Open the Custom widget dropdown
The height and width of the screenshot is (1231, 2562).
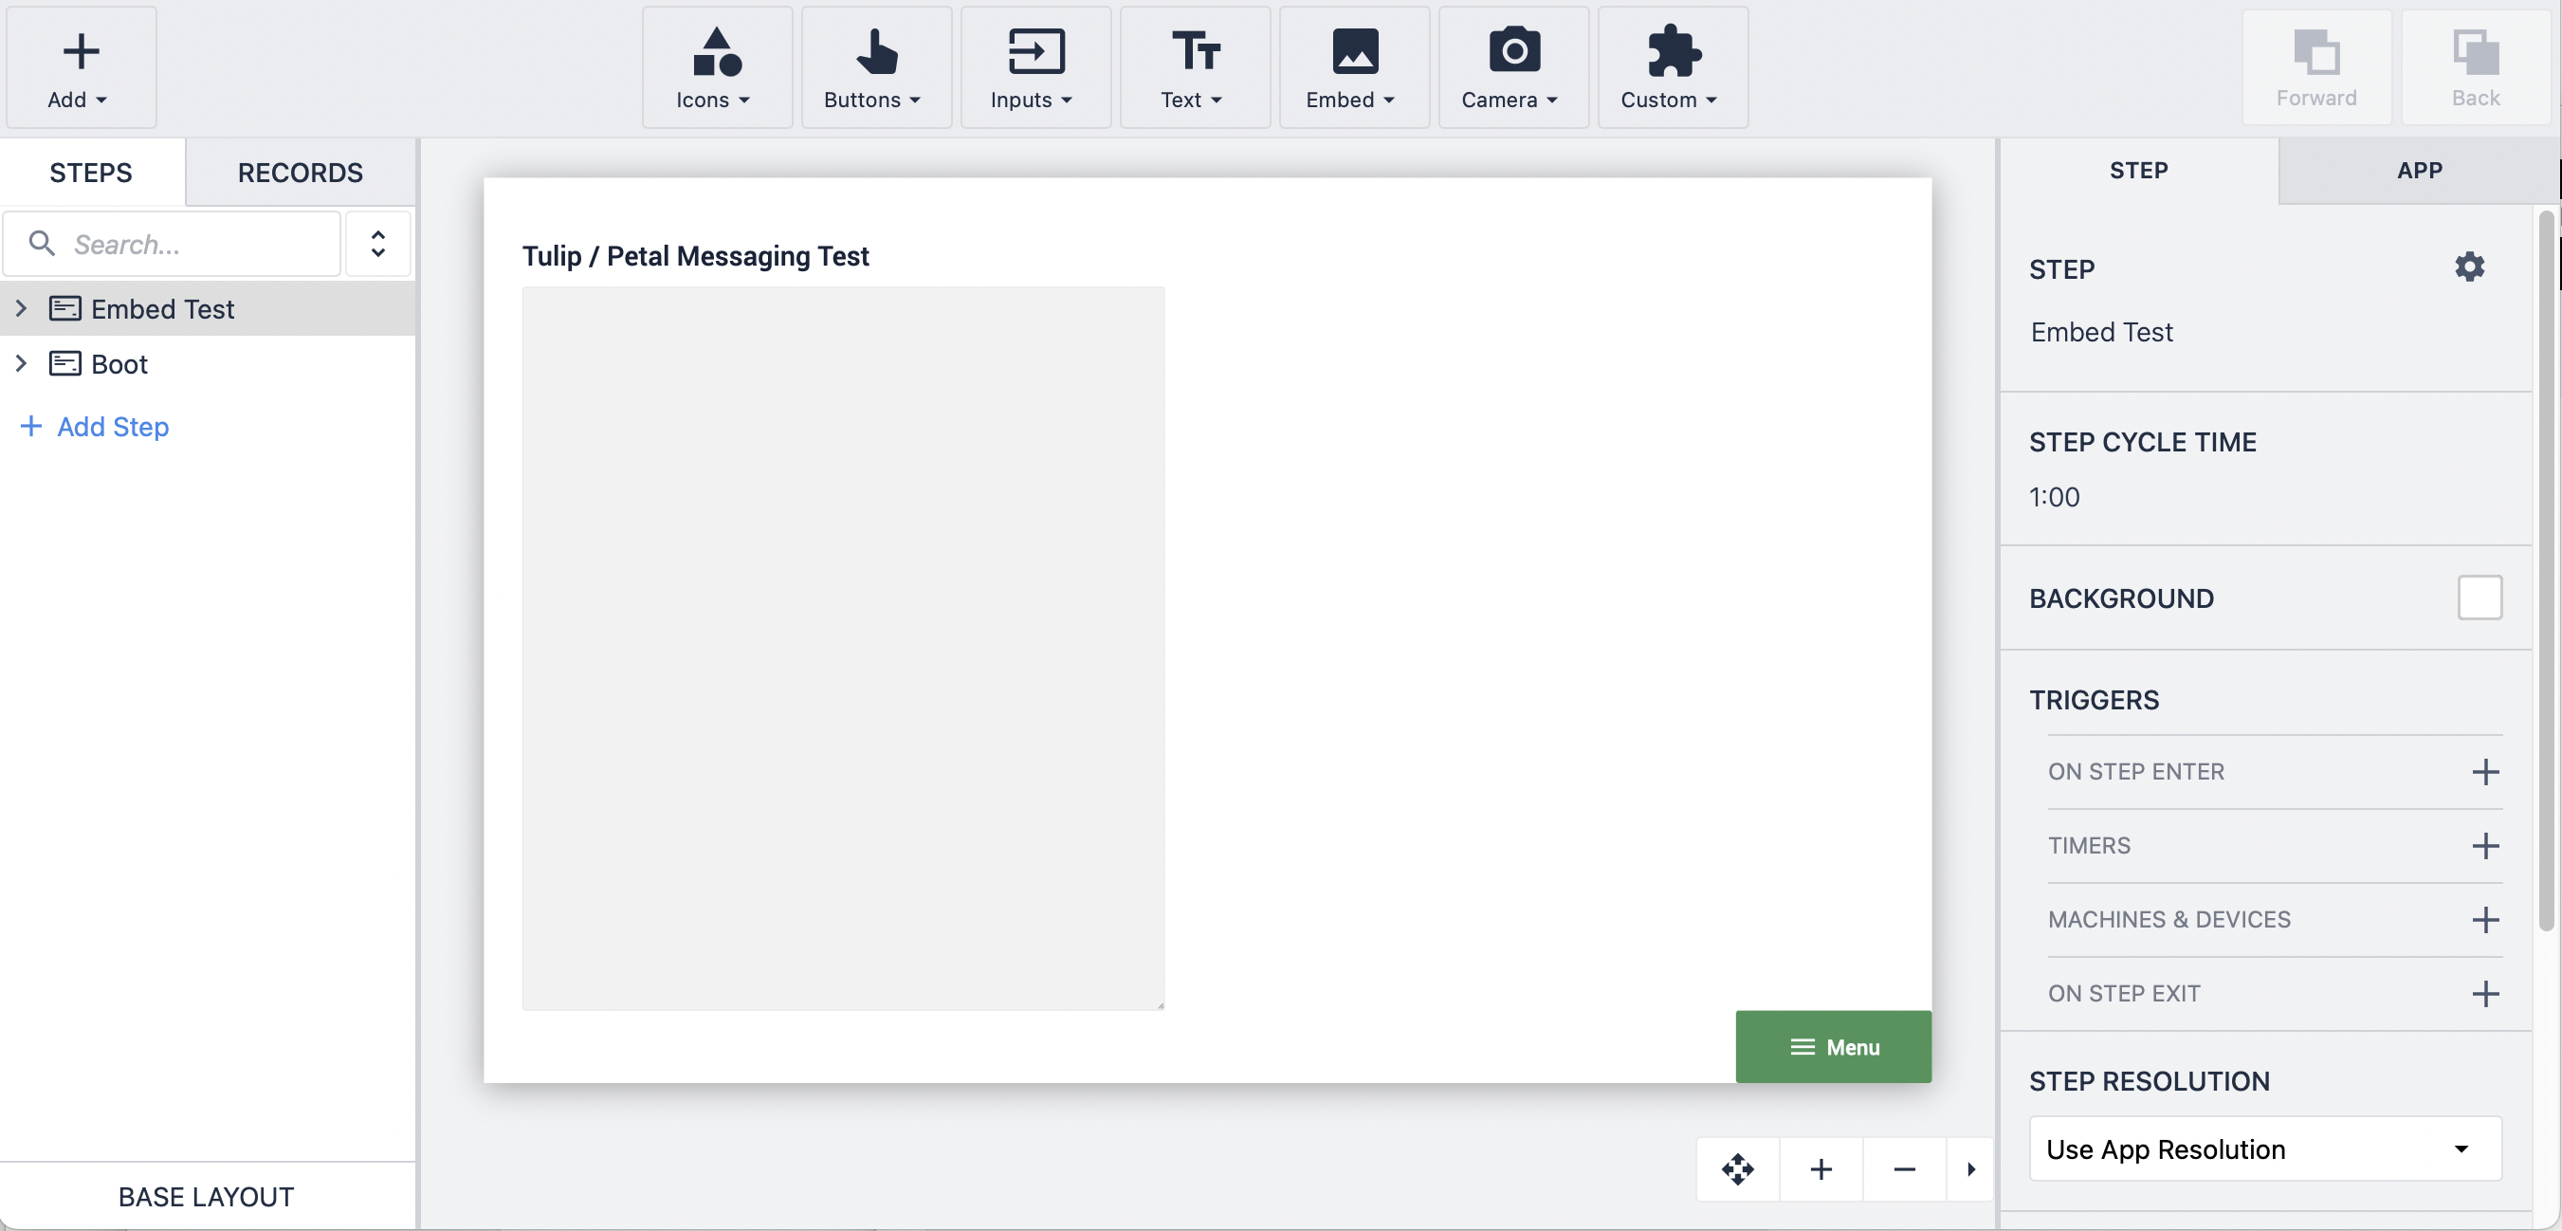pos(1672,67)
